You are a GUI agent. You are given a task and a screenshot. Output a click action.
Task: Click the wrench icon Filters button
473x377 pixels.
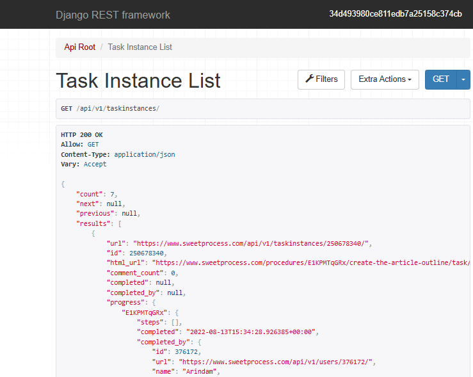[x=321, y=79]
